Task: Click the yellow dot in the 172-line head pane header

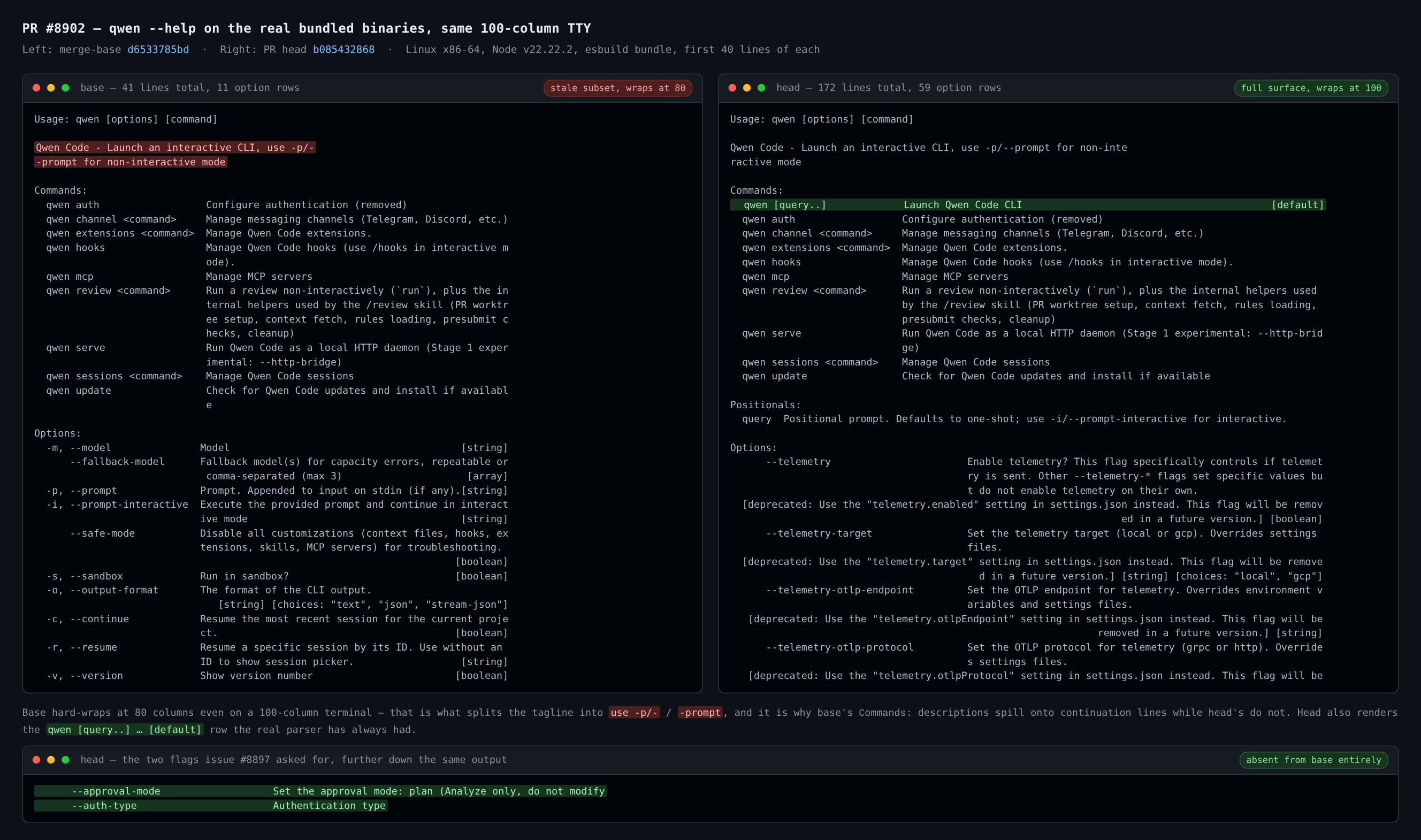Action: [747, 88]
